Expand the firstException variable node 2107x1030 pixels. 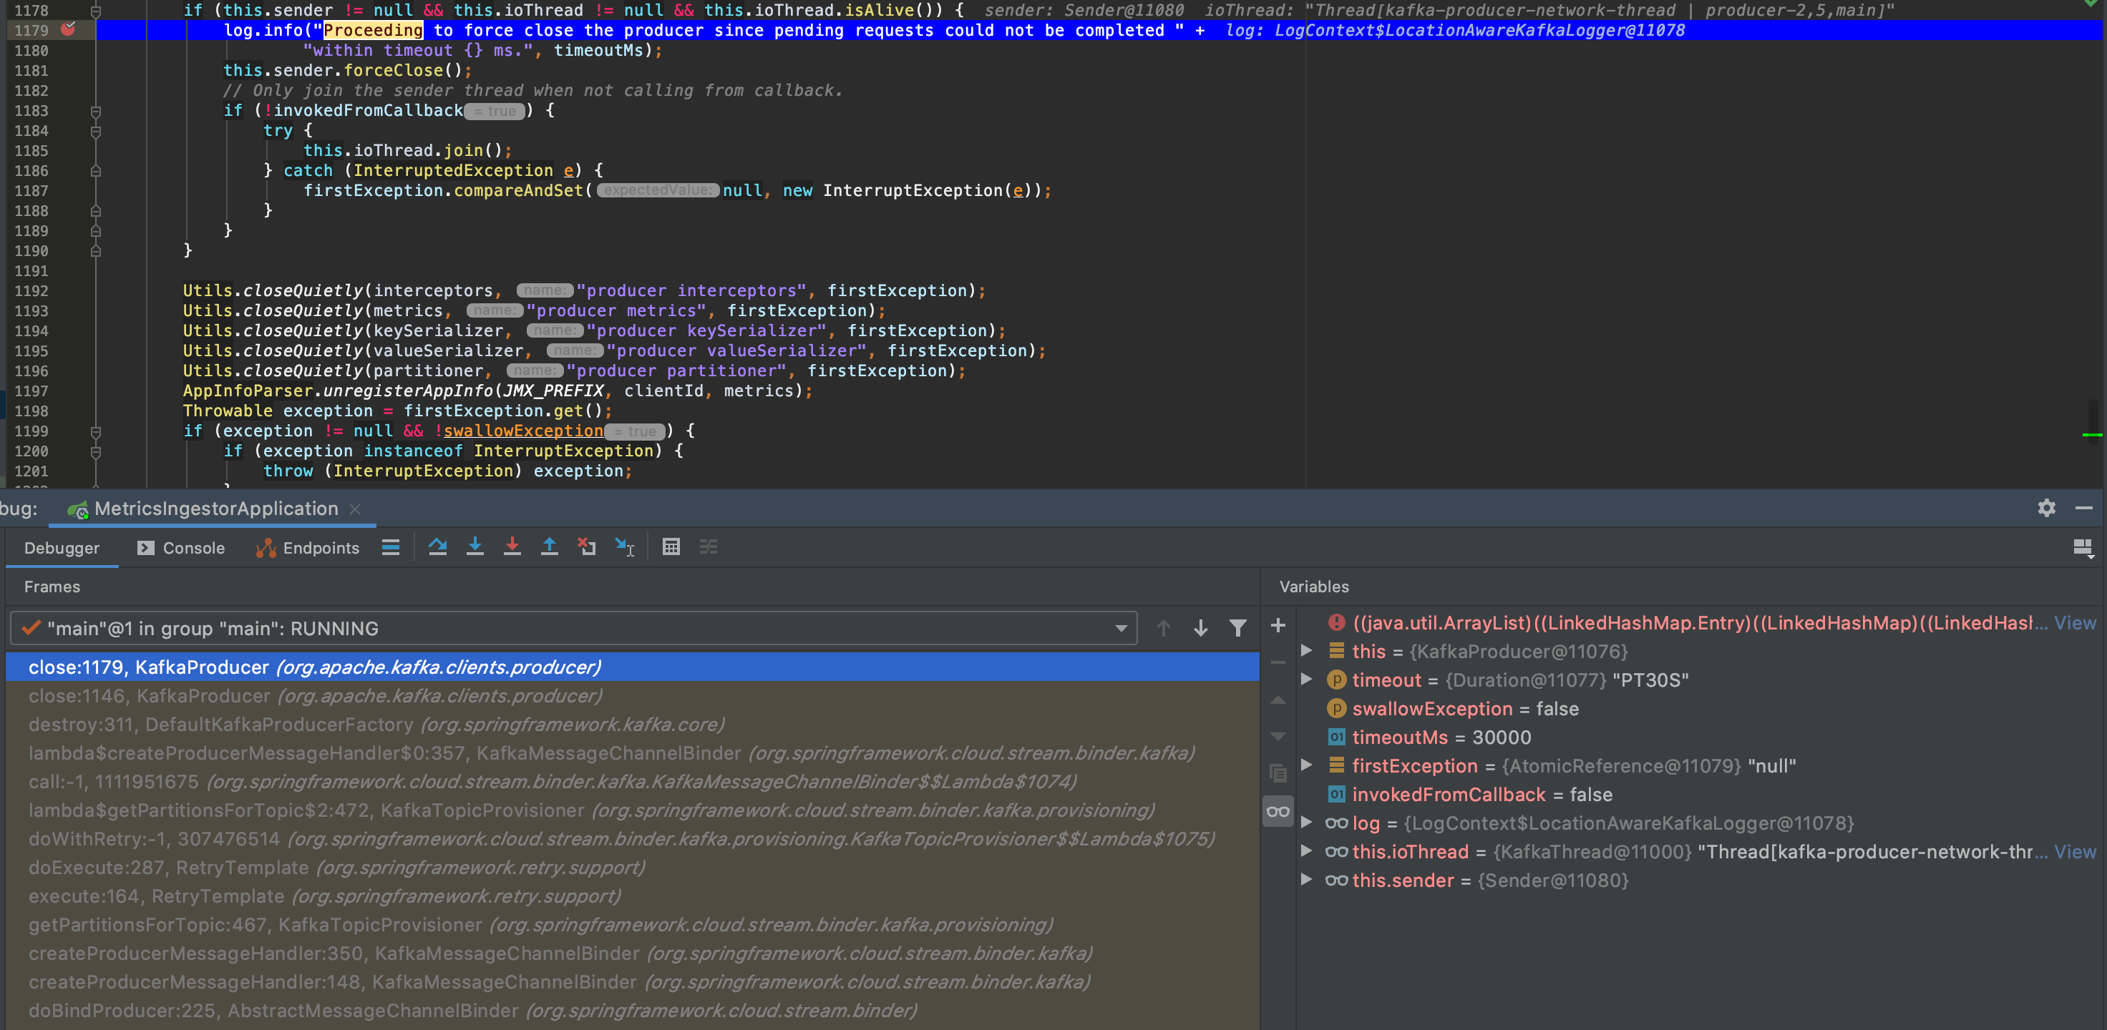point(1306,765)
